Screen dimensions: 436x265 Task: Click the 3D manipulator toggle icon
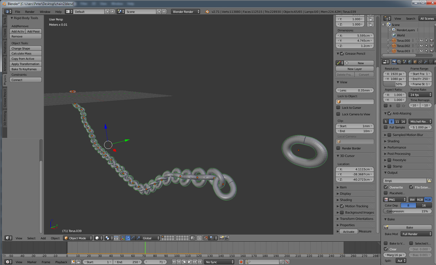click(x=123, y=238)
